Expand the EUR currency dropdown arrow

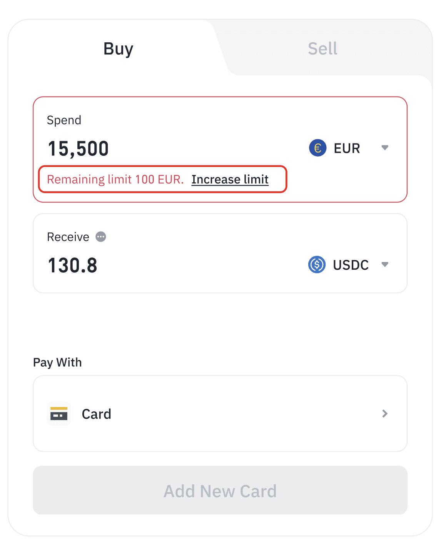384,148
